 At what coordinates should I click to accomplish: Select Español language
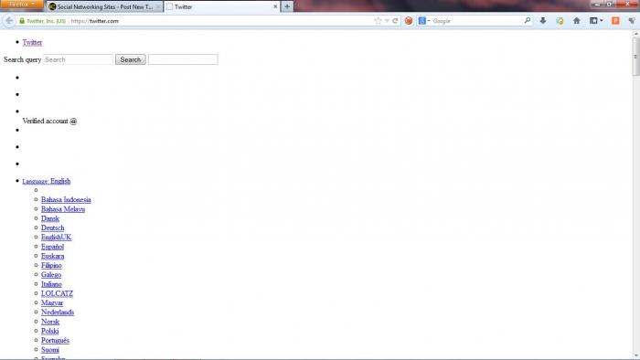coord(52,247)
